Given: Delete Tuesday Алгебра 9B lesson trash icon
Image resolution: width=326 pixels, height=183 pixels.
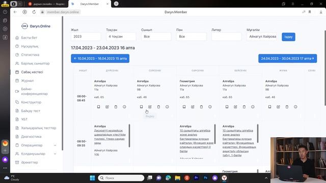Looking at the screenshot, I should [158, 107].
